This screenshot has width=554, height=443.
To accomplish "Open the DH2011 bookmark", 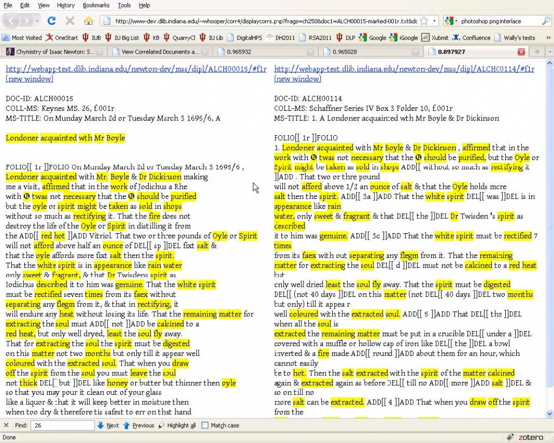I will point(280,37).
